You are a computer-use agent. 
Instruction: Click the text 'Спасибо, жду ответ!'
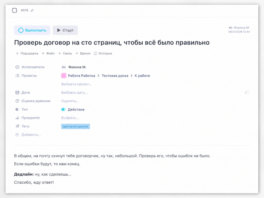click(x=34, y=182)
